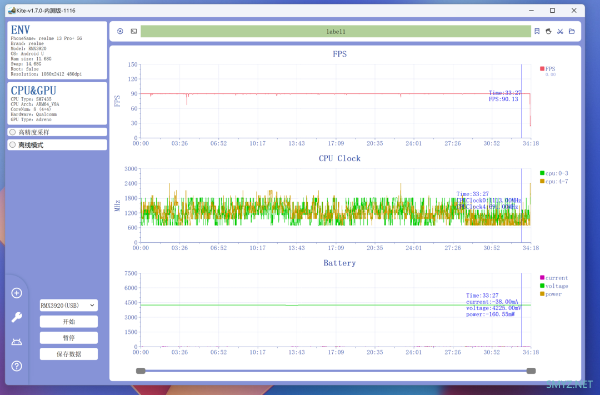This screenshot has width=600, height=395.
Task: Click the PhoneName: realme 13 Pro+ 5G line
Action: pos(46,38)
